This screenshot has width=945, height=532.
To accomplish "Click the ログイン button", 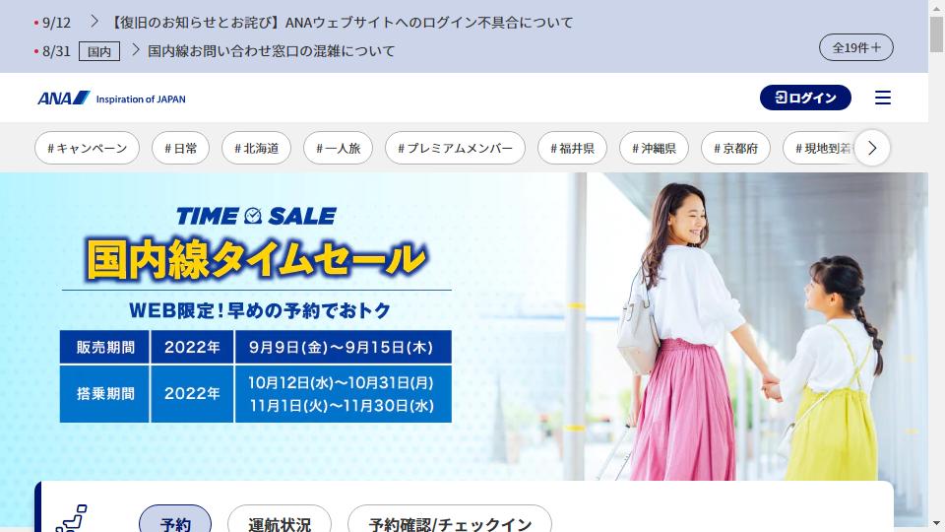I will [x=805, y=98].
